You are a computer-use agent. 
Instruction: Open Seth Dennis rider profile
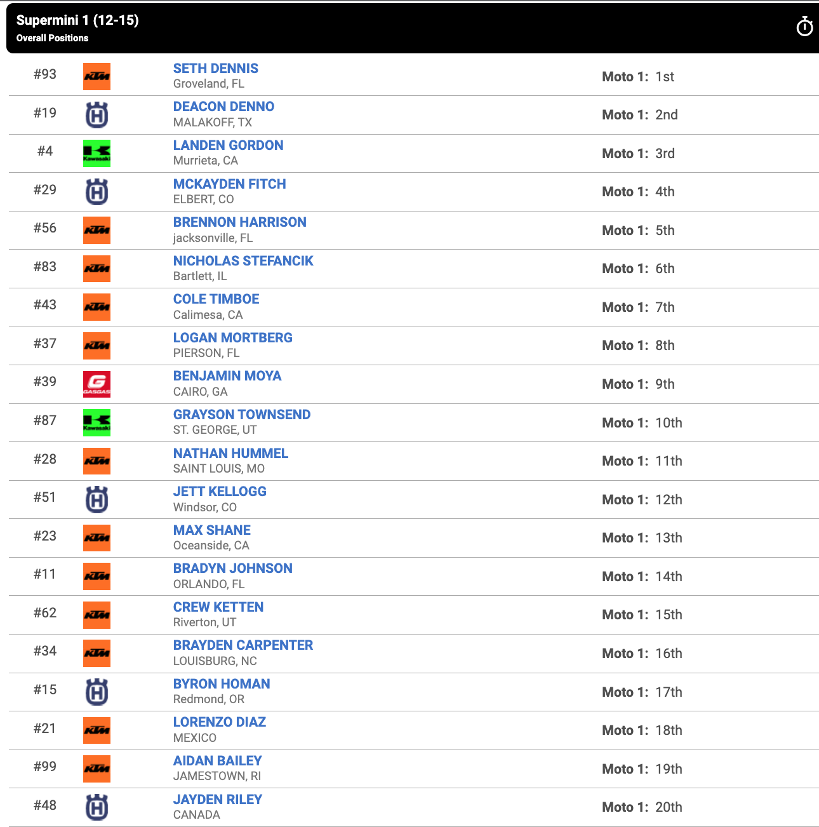pyautogui.click(x=215, y=68)
